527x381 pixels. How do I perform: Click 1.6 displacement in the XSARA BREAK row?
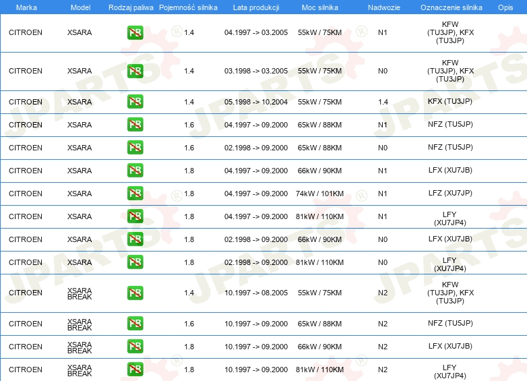point(189,324)
